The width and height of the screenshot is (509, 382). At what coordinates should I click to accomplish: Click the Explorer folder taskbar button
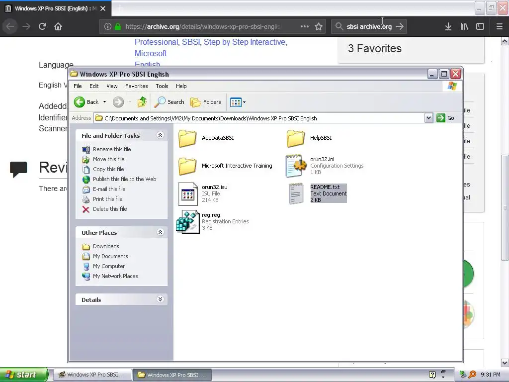tap(172, 375)
